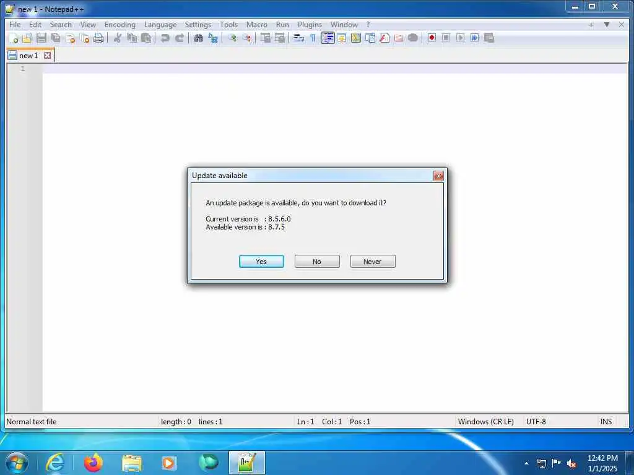Click UTF-8 encoding in status bar
The height and width of the screenshot is (475, 634).
pyautogui.click(x=536, y=422)
